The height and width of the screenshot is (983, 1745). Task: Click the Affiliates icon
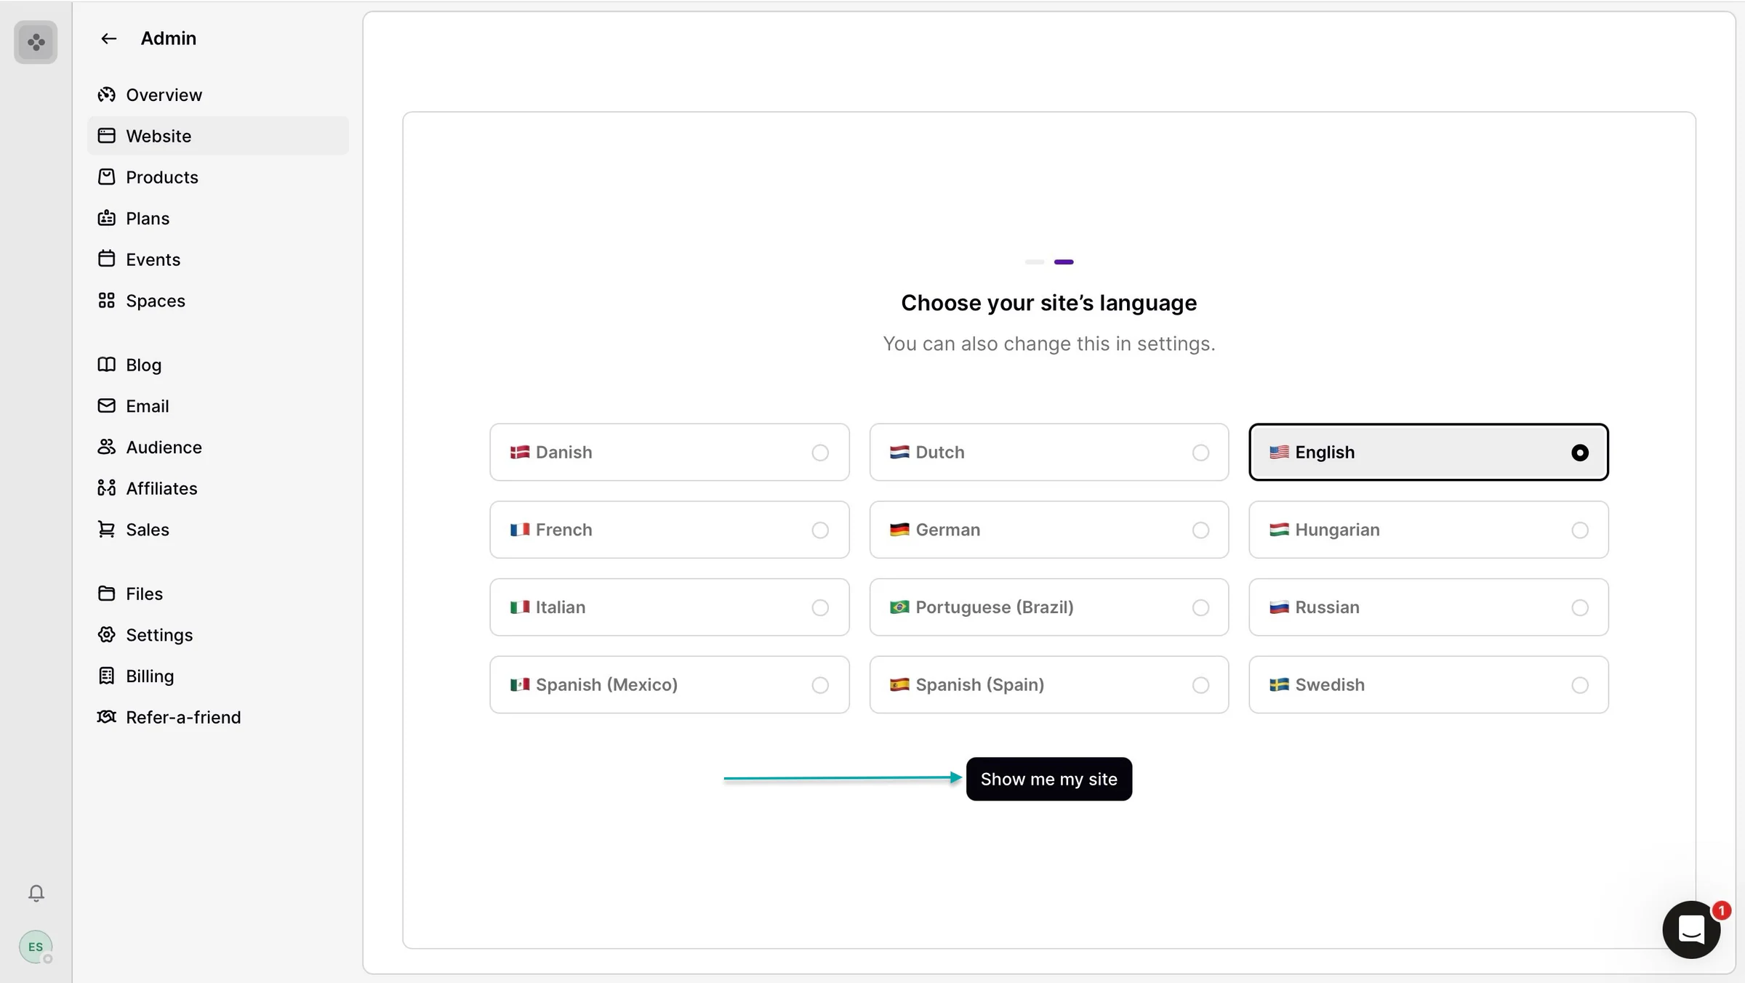coord(107,488)
